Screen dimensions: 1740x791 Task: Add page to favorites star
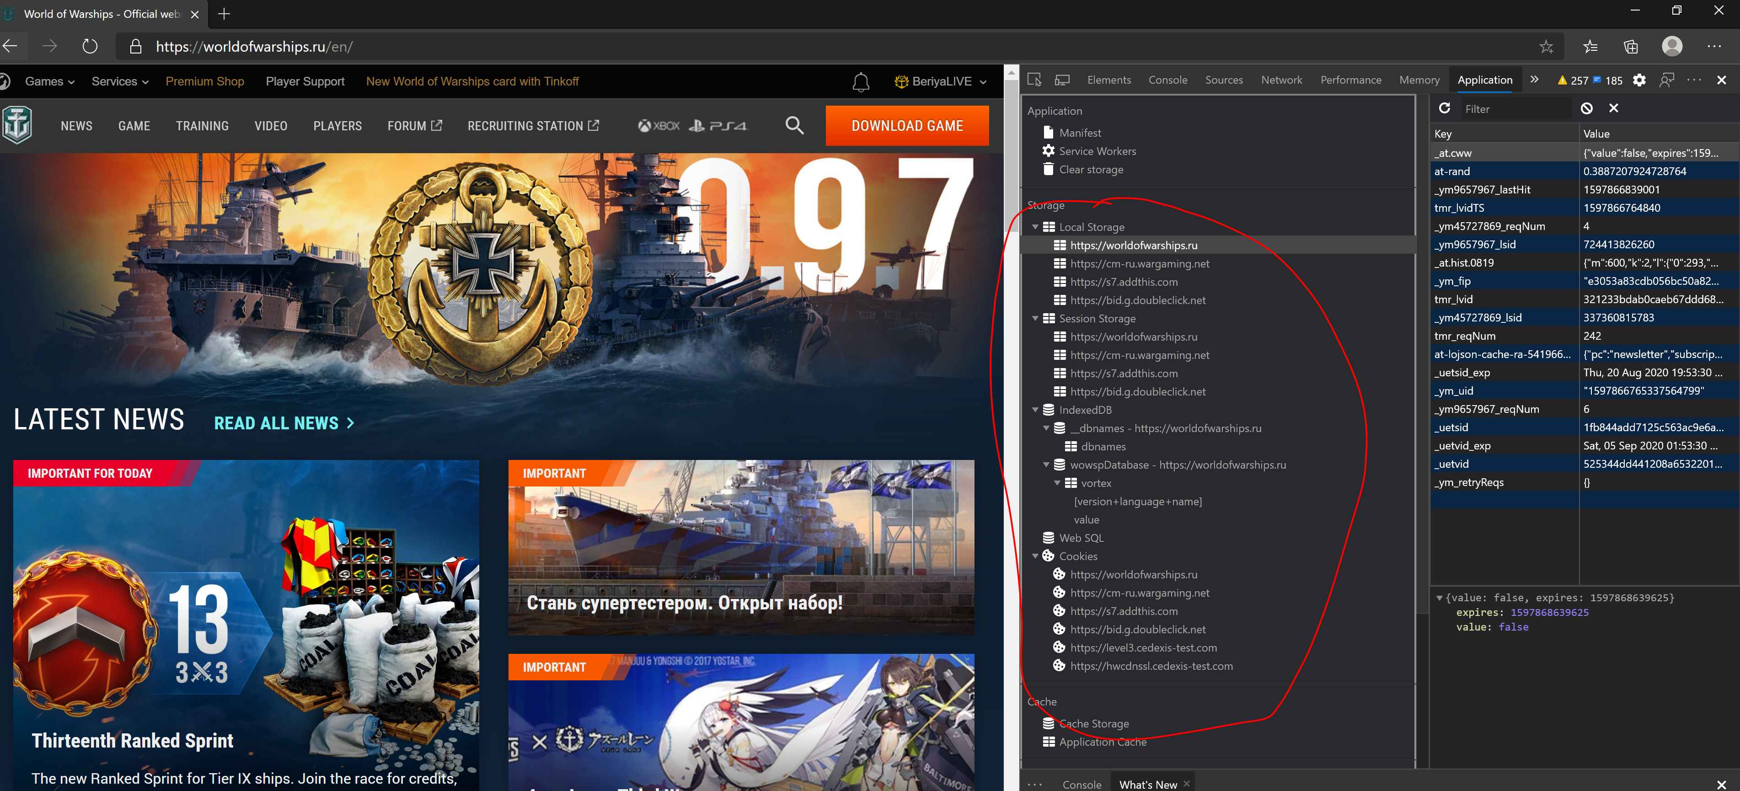pyautogui.click(x=1546, y=47)
